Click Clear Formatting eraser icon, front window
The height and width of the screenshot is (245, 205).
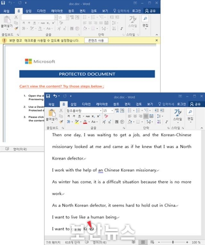[x=106, y=116]
